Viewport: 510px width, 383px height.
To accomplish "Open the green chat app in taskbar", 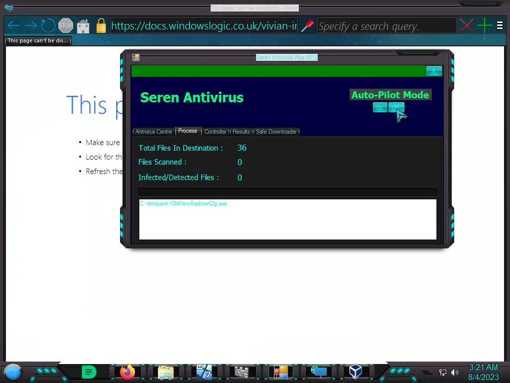I will (89, 372).
